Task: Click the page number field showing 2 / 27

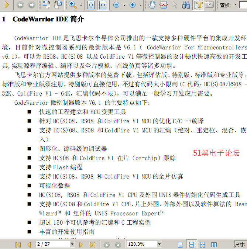Action: coord(53,244)
